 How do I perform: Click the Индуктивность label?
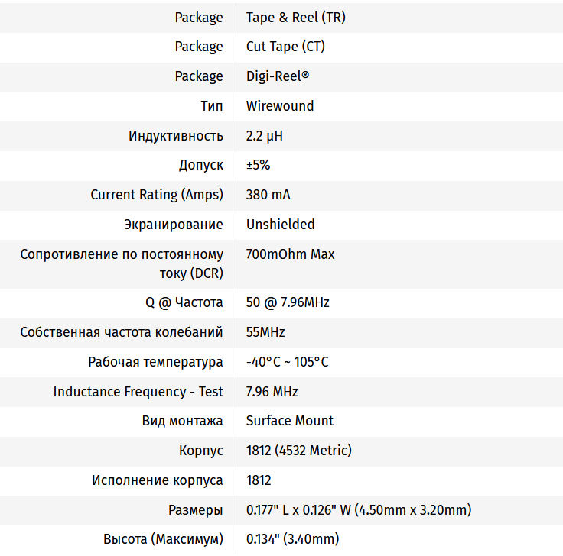[x=176, y=136]
